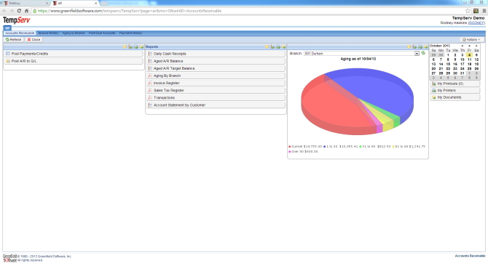Image resolution: width=488 pixels, height=263 pixels.
Task: Open Post Payments/Credits
Action: [x=74, y=54]
